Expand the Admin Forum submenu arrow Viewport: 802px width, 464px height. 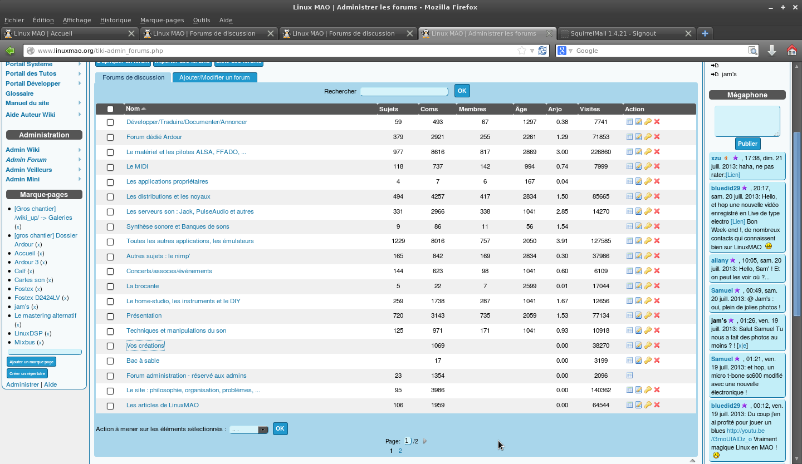[x=80, y=160]
